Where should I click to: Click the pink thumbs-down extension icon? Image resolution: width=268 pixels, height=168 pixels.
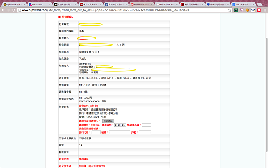pyautogui.click(x=242, y=10)
